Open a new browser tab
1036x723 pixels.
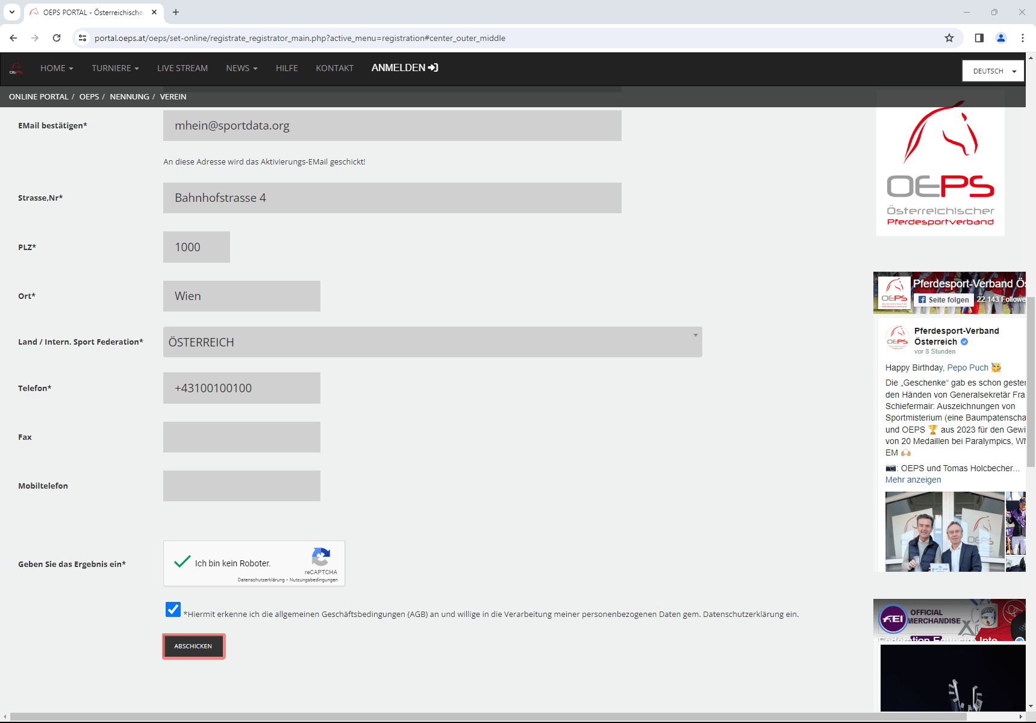(176, 12)
